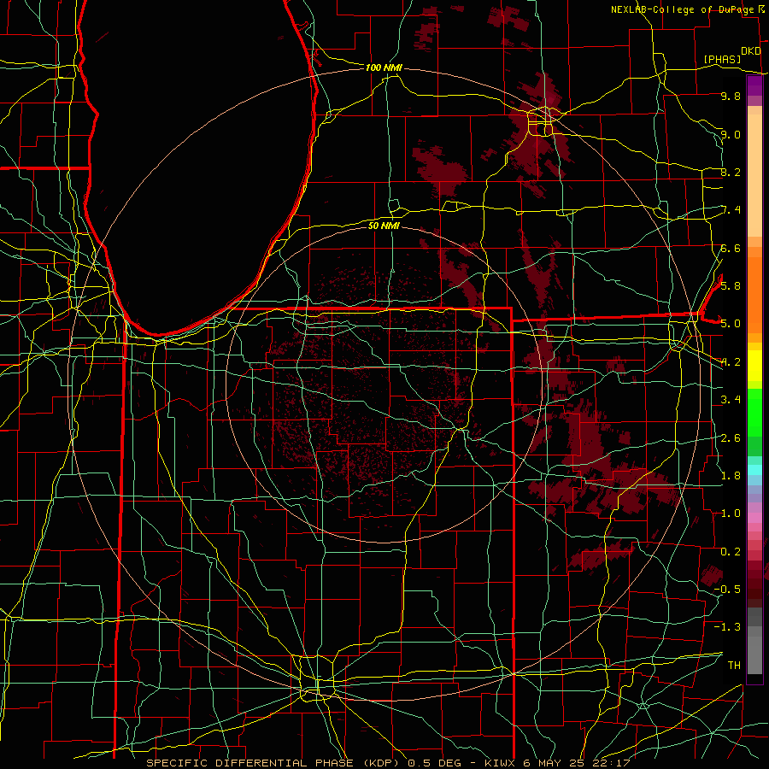Viewport: 769px width, 769px height.
Task: Select the 50 NMI range ring label
Action: point(384,226)
